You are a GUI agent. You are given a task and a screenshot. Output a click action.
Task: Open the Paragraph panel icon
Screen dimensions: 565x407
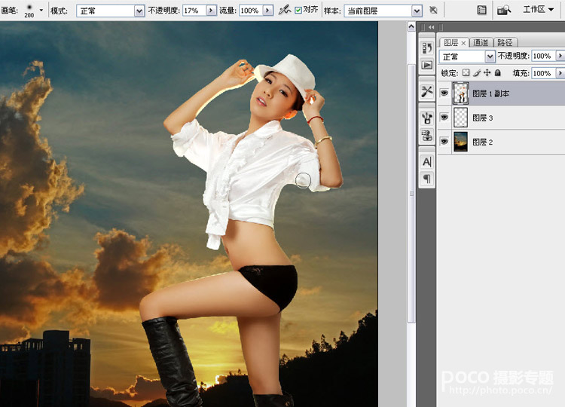[x=427, y=179]
